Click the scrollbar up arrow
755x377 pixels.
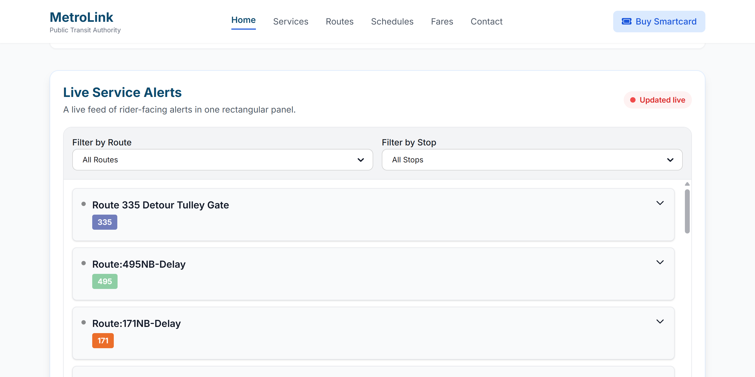(x=687, y=184)
